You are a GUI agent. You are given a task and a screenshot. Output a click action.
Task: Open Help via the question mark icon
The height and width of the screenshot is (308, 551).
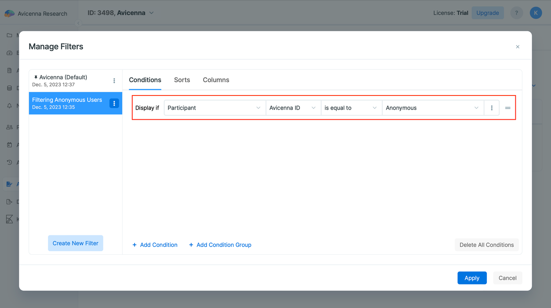coord(516,13)
